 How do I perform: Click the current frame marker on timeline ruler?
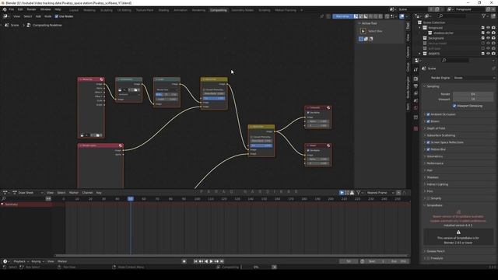131,199
